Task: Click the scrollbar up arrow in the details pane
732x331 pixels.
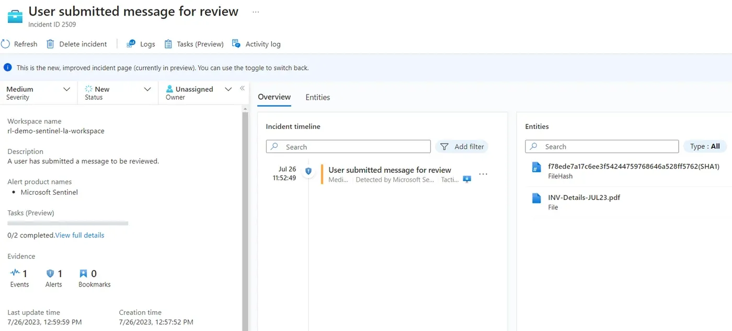Action: click(245, 108)
